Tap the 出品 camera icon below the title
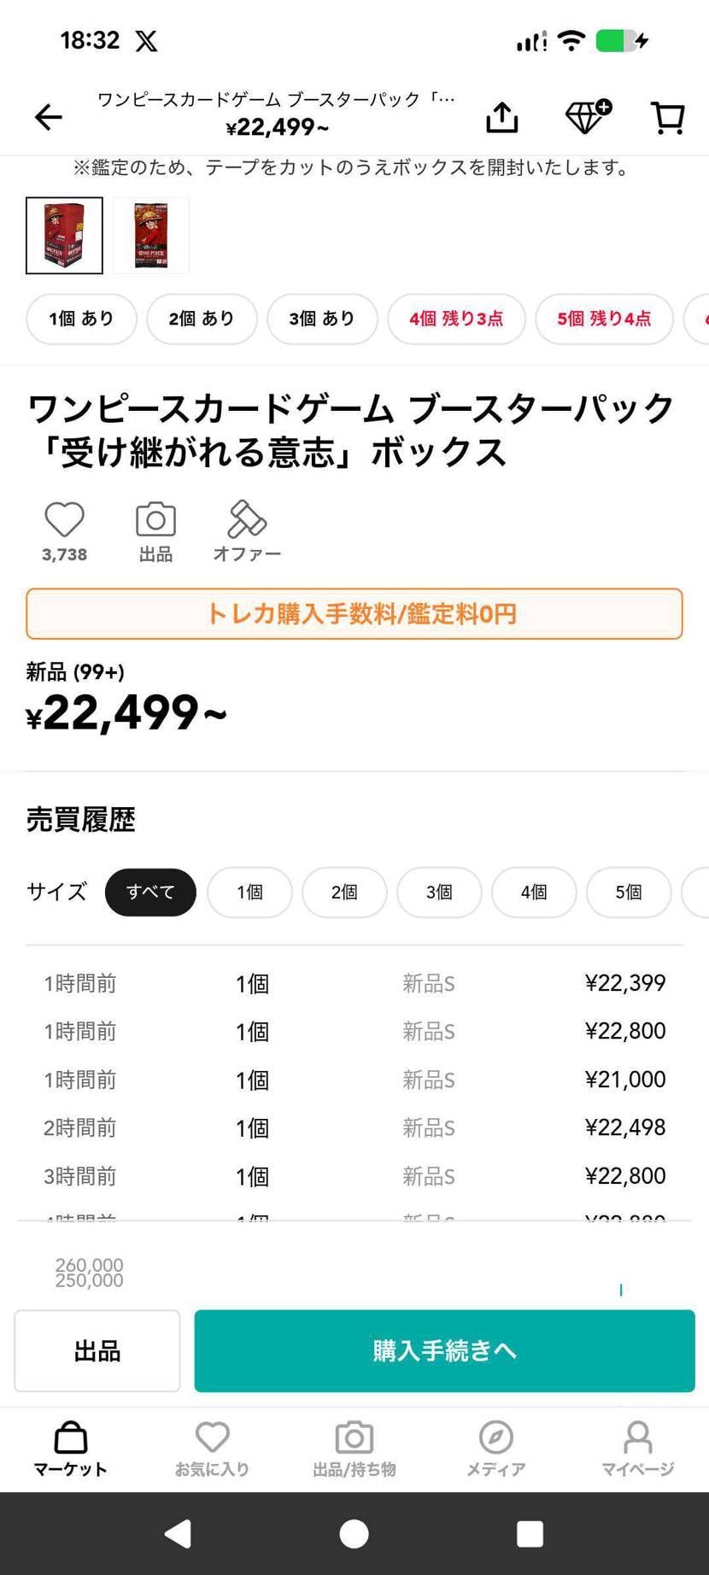Screen dimensions: 709x1575 click(154, 519)
